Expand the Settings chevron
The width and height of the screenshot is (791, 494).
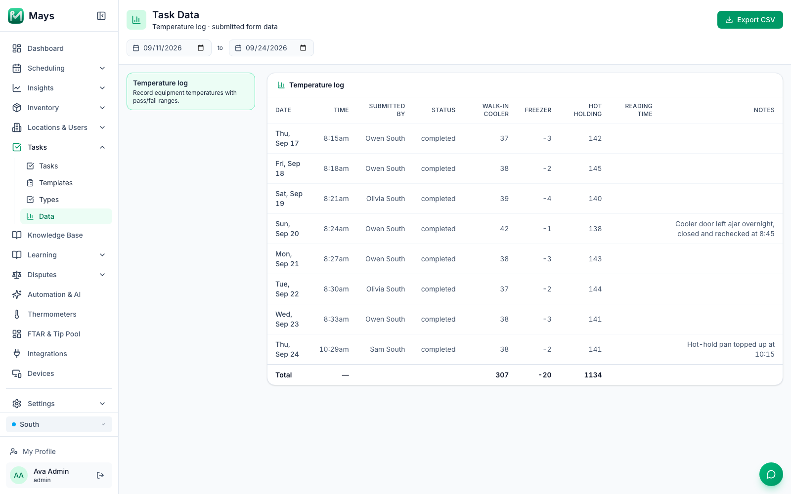point(102,404)
